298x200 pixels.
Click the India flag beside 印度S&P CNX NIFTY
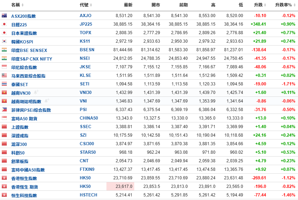click(x=4, y=58)
